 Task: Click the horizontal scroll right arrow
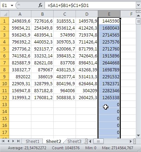pos(131,141)
